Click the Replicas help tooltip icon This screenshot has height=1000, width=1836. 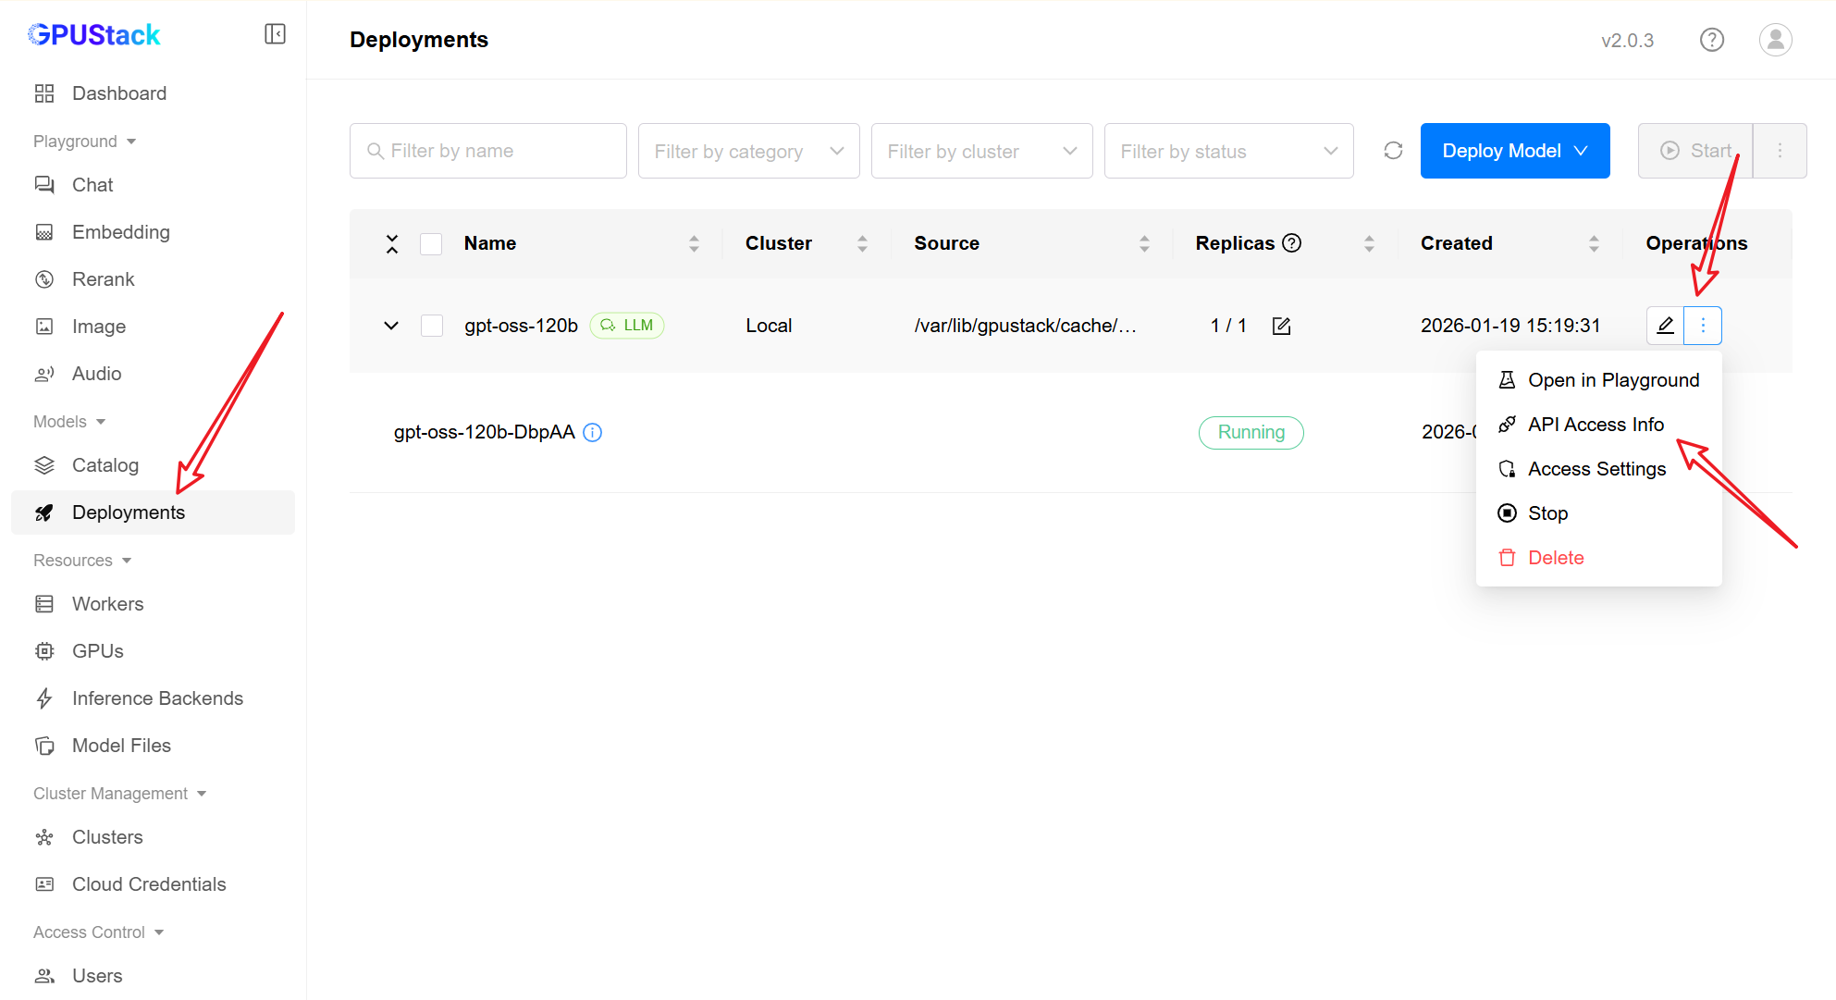tap(1292, 242)
